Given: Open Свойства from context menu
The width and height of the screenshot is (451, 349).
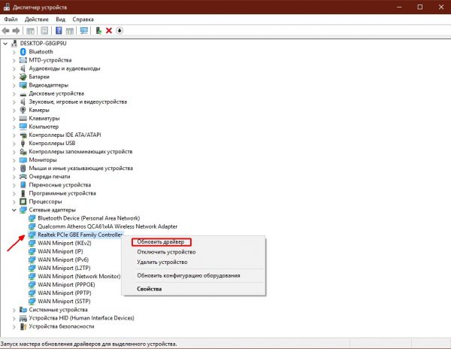Looking at the screenshot, I should pos(150,289).
